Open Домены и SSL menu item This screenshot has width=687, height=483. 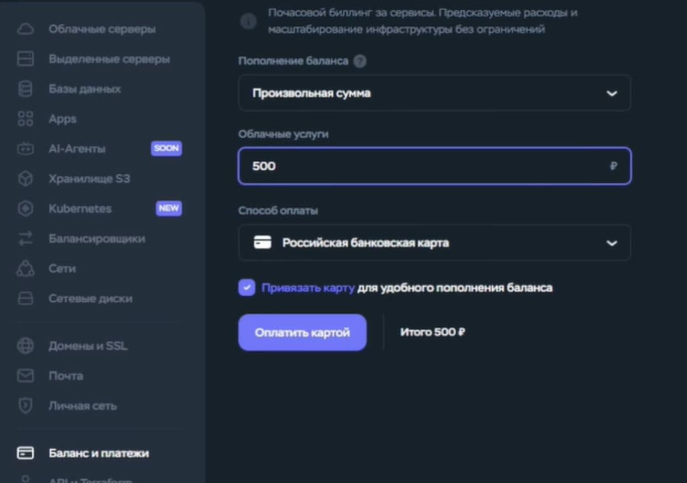[88, 346]
